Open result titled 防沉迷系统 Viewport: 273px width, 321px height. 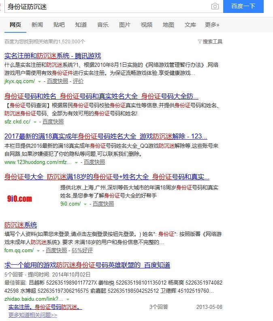(x=21, y=225)
